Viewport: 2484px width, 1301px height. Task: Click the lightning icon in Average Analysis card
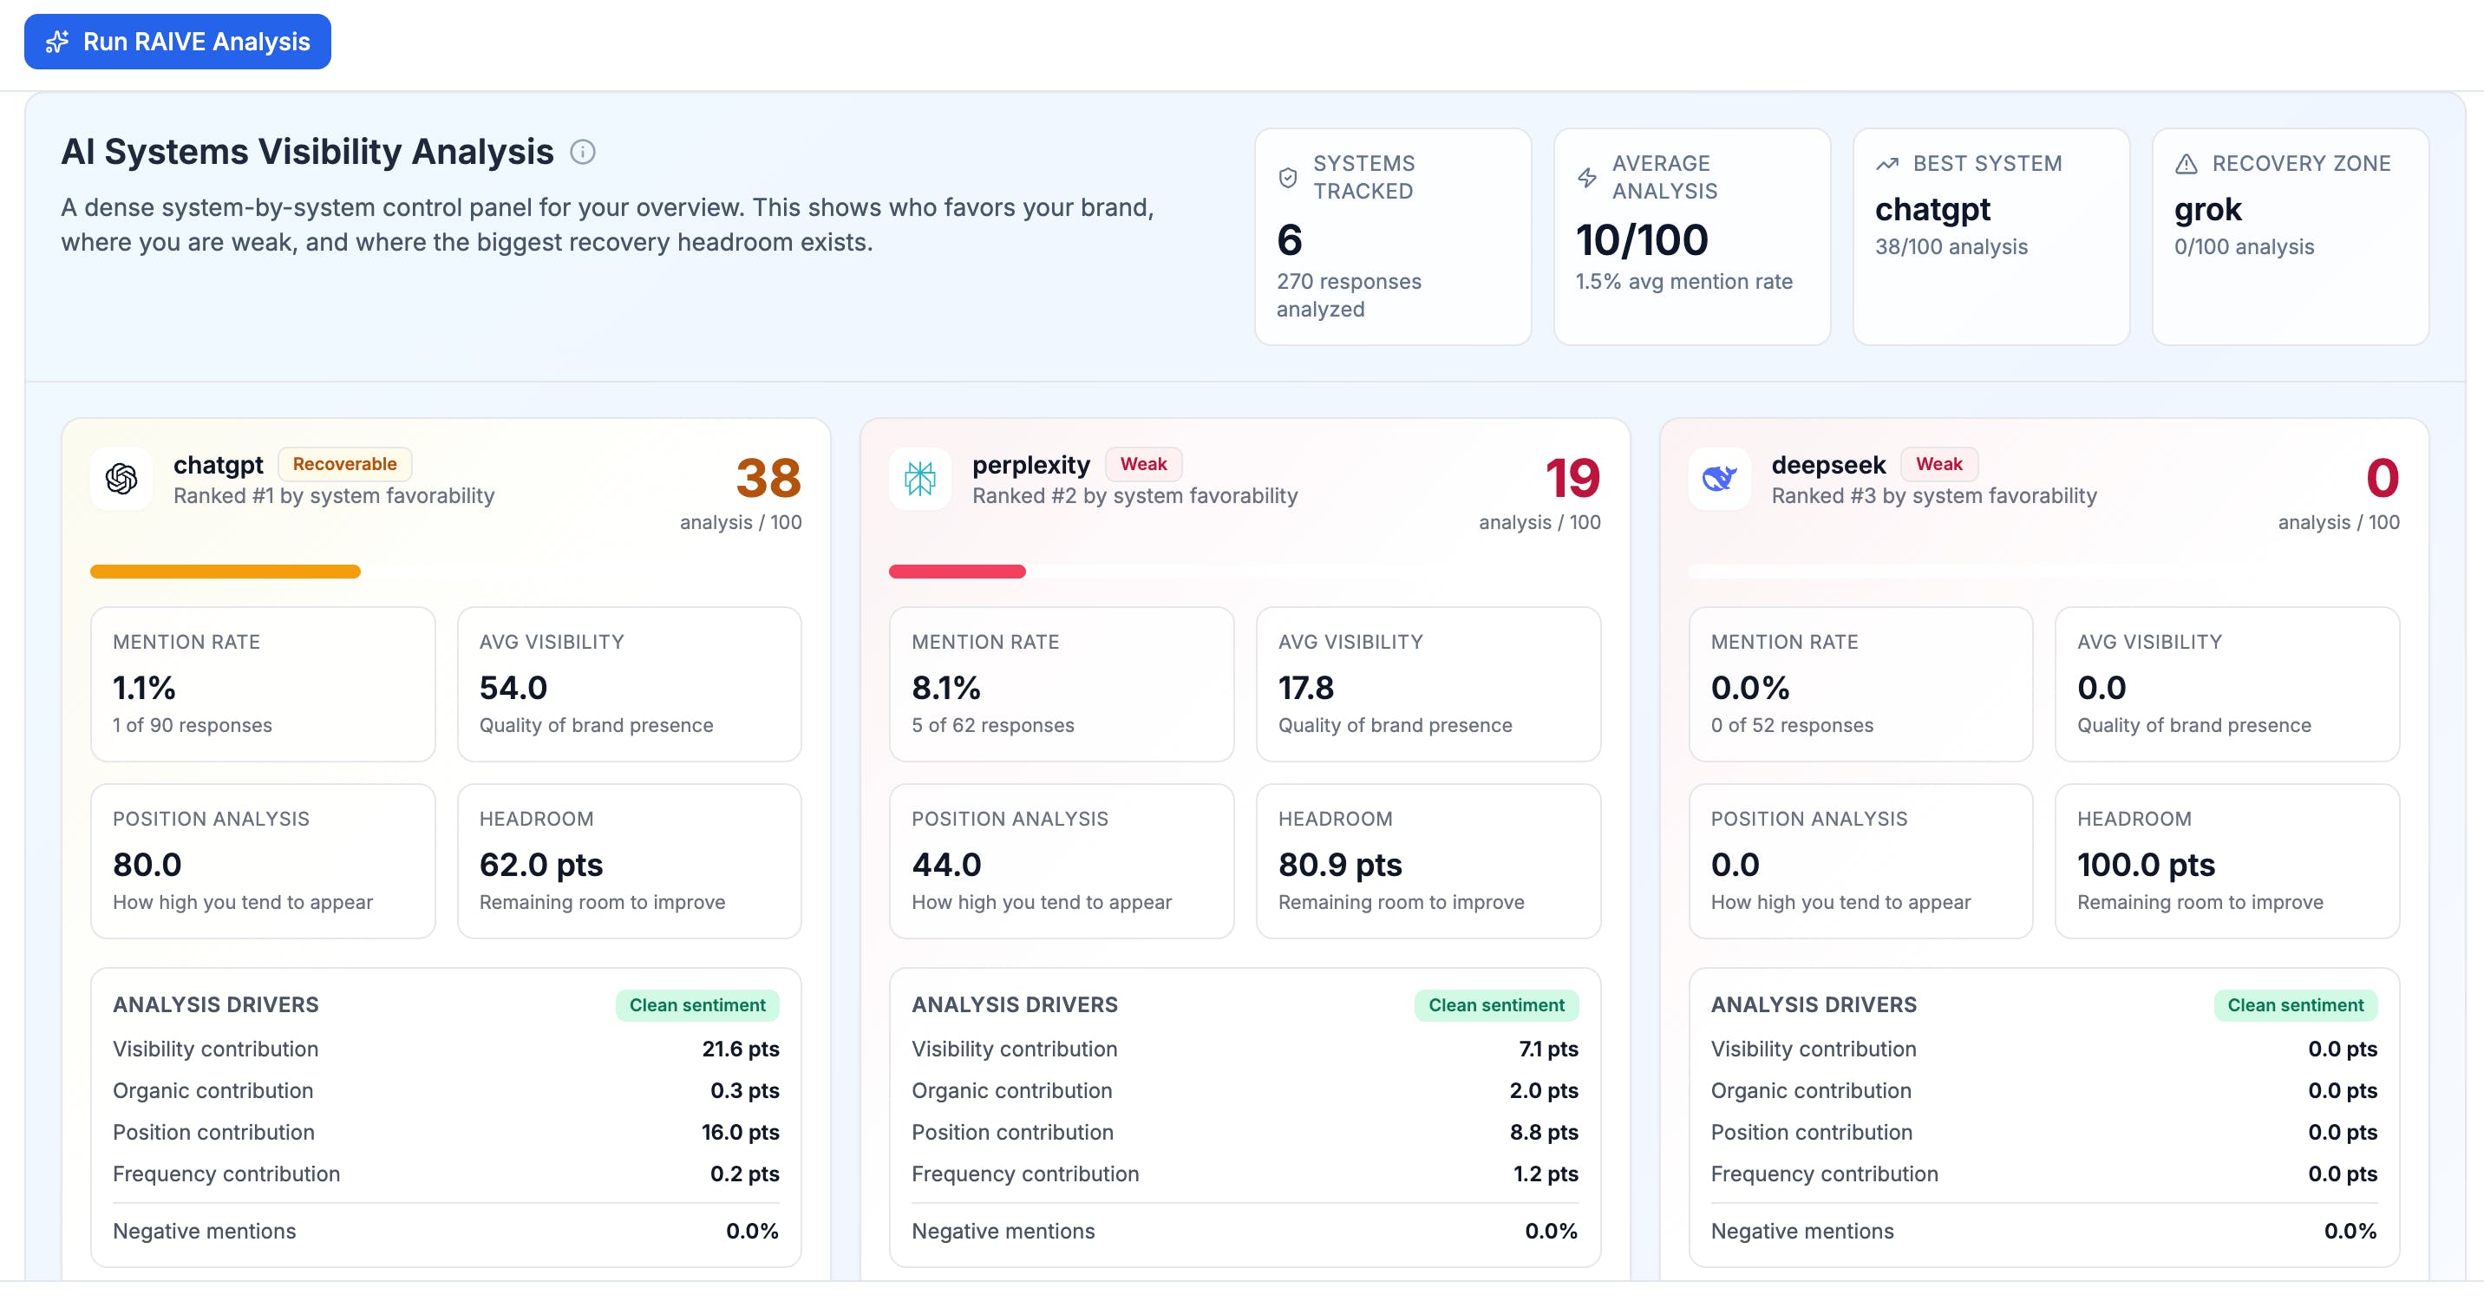click(x=1586, y=178)
